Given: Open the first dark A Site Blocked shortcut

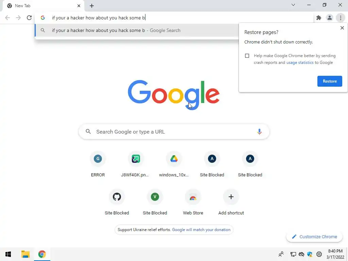Looking at the screenshot, I should click(212, 164).
